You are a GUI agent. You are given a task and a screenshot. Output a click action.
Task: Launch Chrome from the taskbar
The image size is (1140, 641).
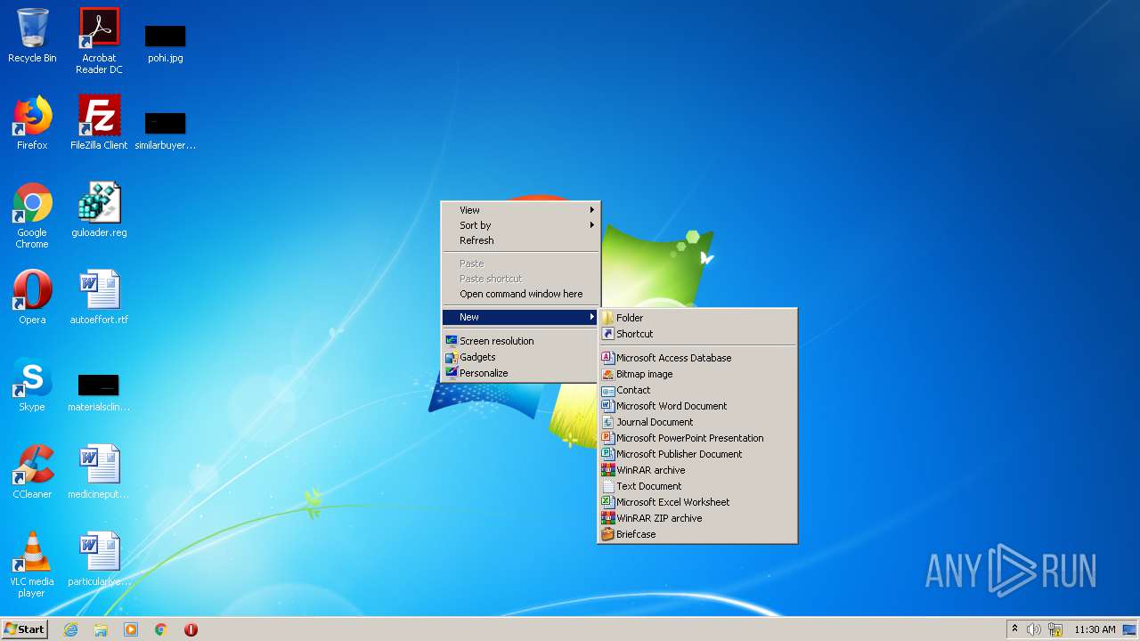pos(161,629)
